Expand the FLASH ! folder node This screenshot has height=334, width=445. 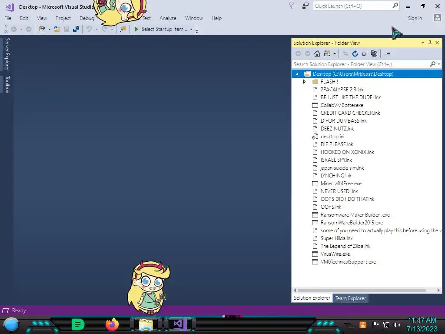click(x=304, y=81)
